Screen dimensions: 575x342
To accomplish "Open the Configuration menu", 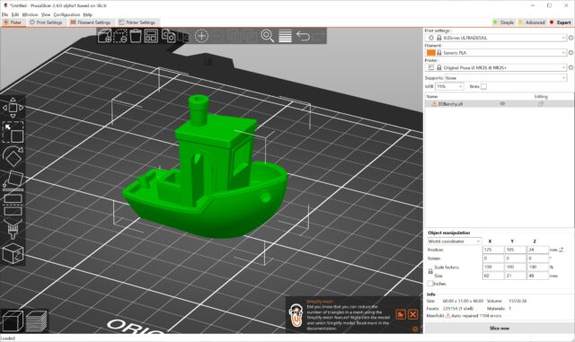I will coord(66,14).
